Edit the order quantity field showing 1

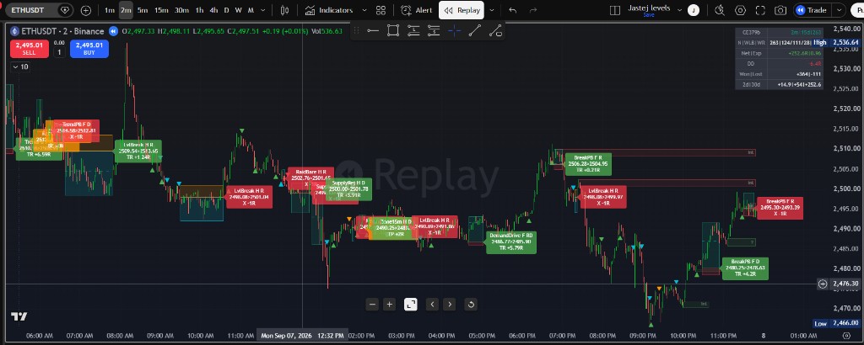pyautogui.click(x=59, y=53)
